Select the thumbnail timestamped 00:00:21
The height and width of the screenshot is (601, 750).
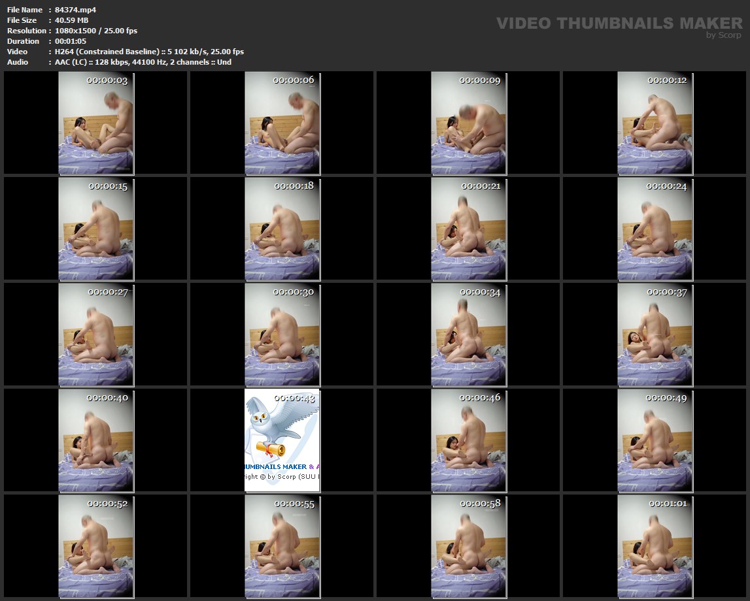468,229
